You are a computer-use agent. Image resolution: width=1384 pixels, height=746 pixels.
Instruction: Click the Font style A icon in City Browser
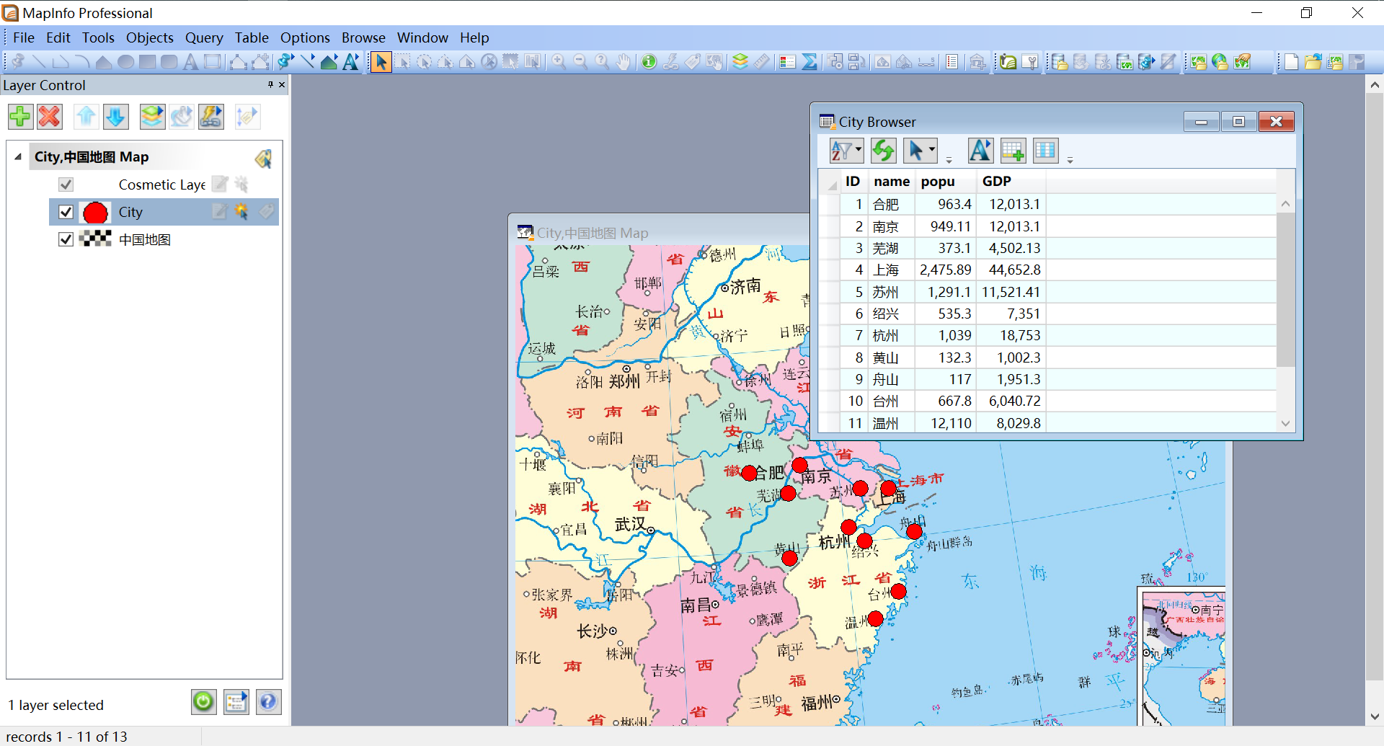click(980, 151)
